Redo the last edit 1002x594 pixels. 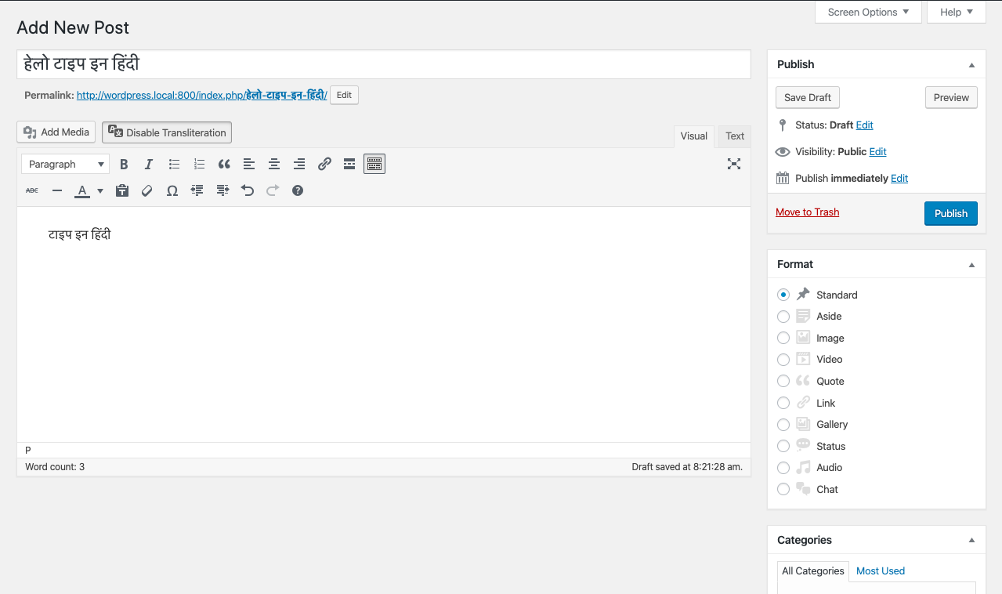click(273, 190)
